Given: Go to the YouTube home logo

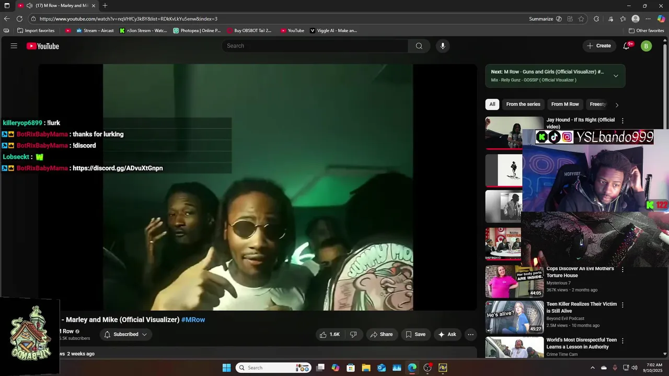Looking at the screenshot, I should pyautogui.click(x=43, y=46).
